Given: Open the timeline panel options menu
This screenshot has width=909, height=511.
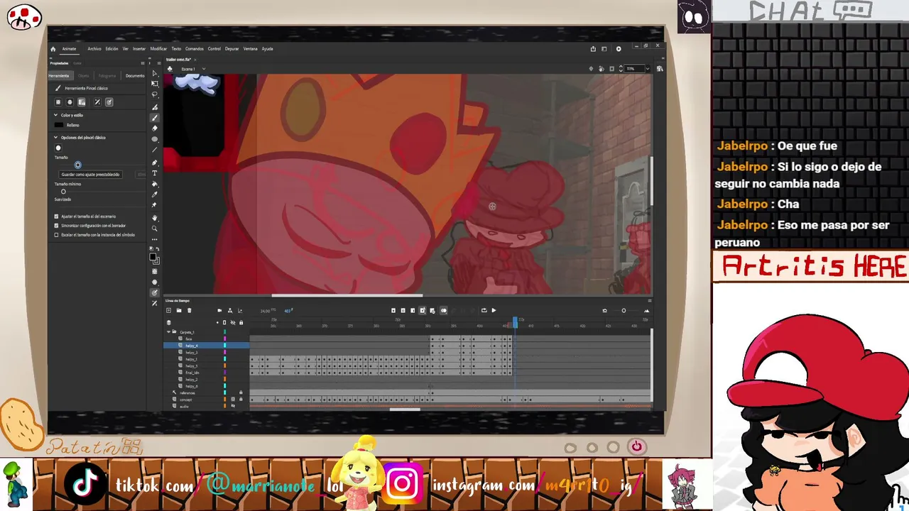Looking at the screenshot, I should tap(649, 301).
